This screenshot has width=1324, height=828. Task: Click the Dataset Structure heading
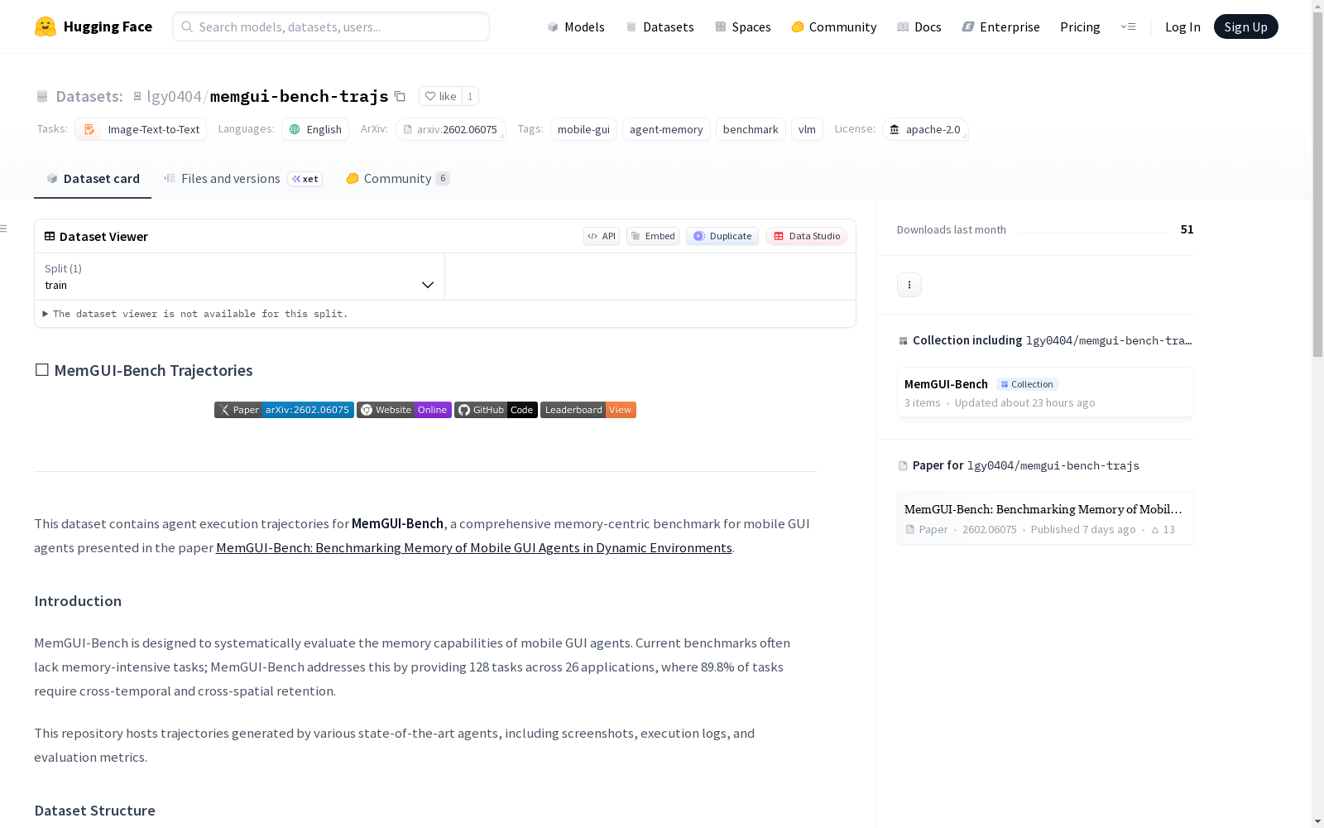[94, 811]
